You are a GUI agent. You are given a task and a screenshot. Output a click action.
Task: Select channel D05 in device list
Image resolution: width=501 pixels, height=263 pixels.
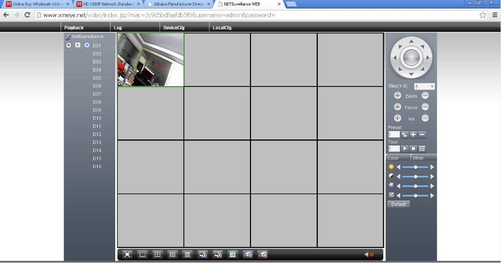[x=97, y=78]
